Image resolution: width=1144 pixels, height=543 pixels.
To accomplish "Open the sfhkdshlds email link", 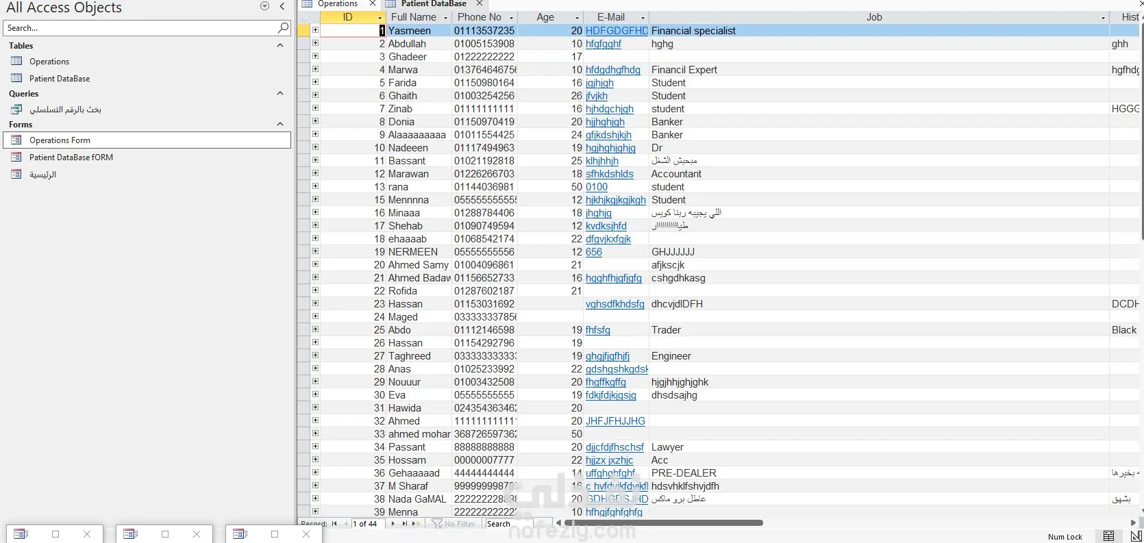I will [610, 174].
